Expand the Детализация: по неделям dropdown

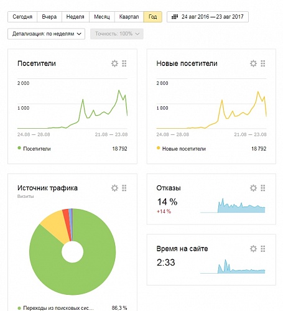(x=46, y=34)
